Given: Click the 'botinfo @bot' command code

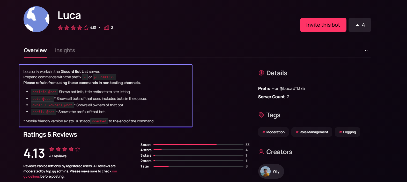Looking at the screenshot, I should [44, 92].
